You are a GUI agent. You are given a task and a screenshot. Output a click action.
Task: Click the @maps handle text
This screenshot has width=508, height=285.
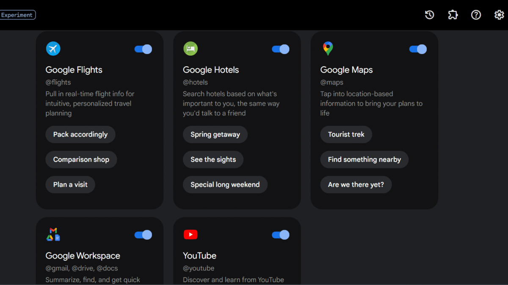click(x=332, y=82)
